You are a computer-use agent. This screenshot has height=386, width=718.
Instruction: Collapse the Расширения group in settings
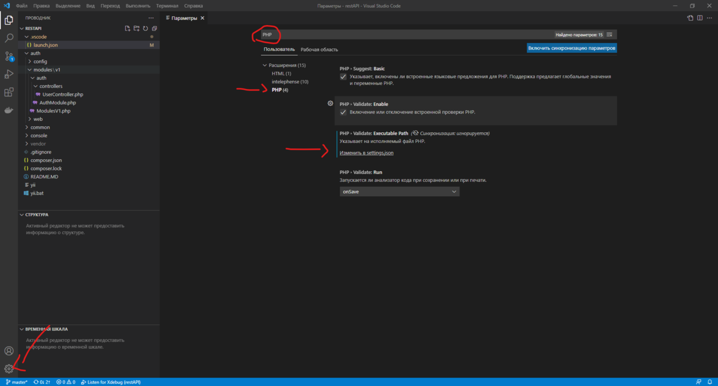[x=264, y=65]
